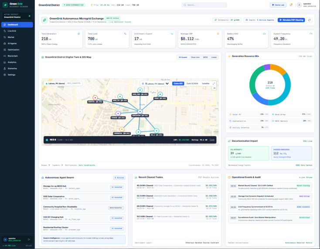This screenshot has width=320, height=249.
Task: Click the CO2 Intensity card
Action: [249, 153]
